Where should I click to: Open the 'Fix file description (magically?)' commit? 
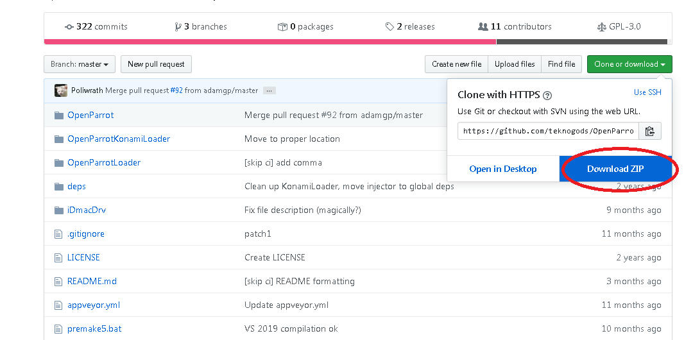(x=303, y=210)
